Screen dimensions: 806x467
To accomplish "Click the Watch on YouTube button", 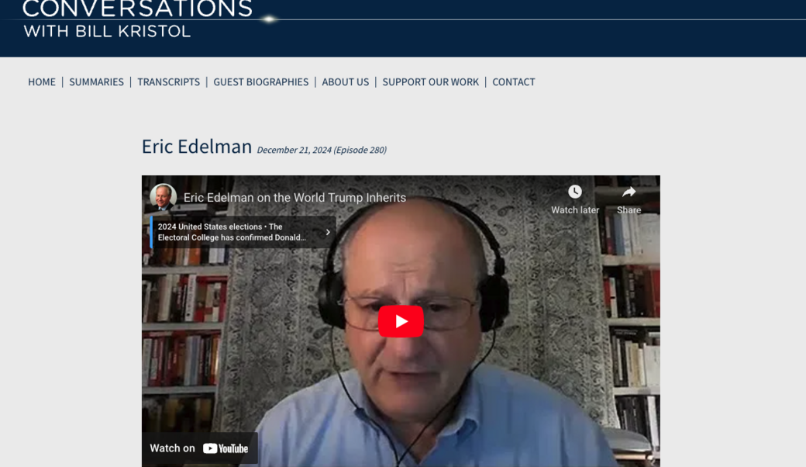I will click(199, 448).
